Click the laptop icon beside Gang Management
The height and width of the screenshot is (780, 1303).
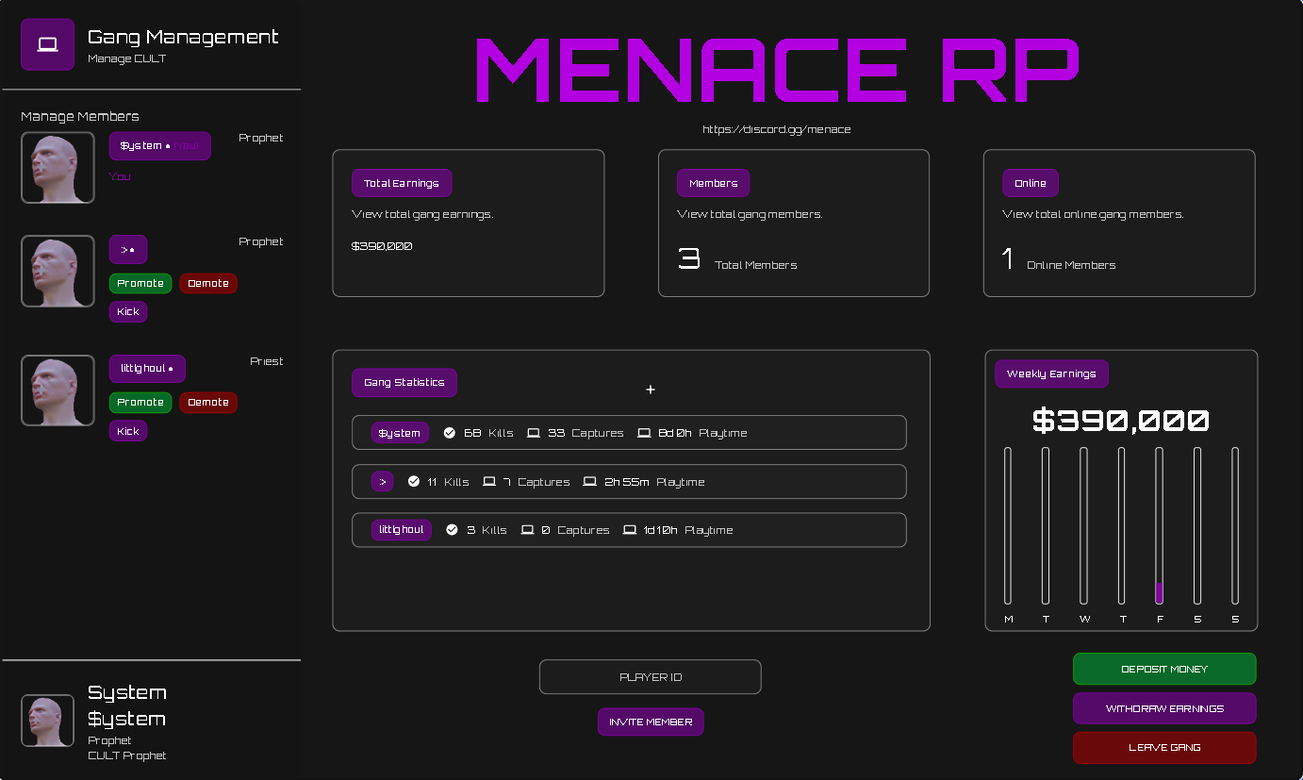pyautogui.click(x=47, y=44)
